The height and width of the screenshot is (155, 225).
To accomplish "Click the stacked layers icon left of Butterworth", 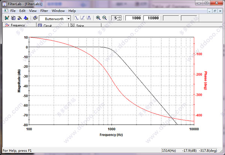I will tap(35, 18).
